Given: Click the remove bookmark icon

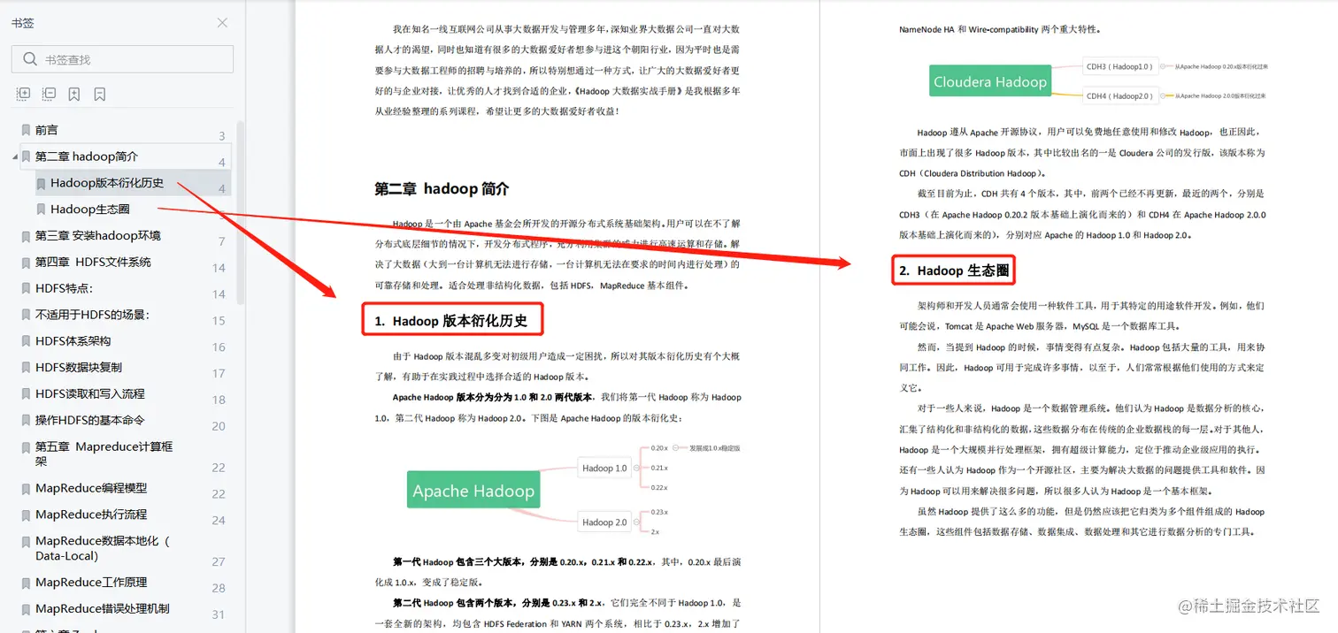Looking at the screenshot, I should 100,94.
